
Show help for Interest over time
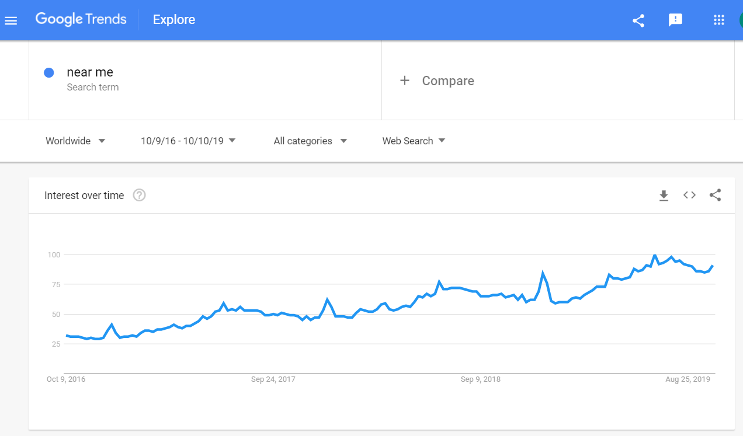(x=139, y=196)
